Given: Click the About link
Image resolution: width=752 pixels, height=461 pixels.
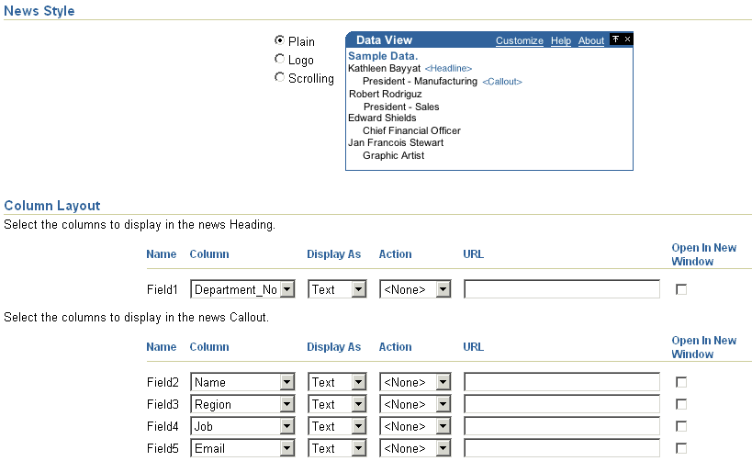Looking at the screenshot, I should [591, 40].
